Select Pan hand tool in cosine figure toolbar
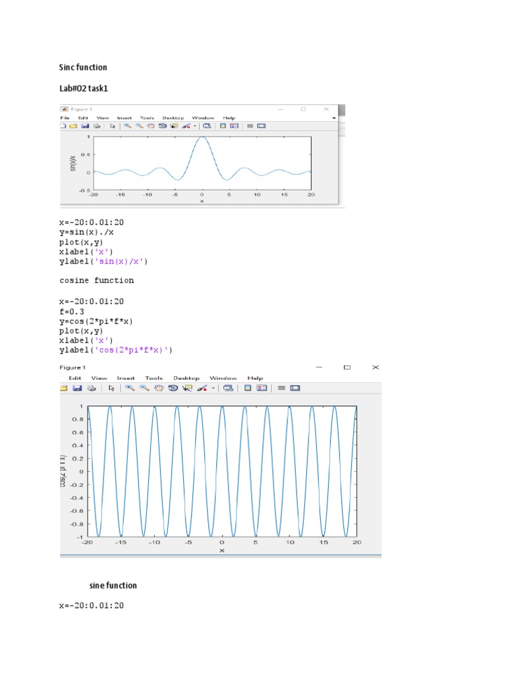 pos(159,388)
